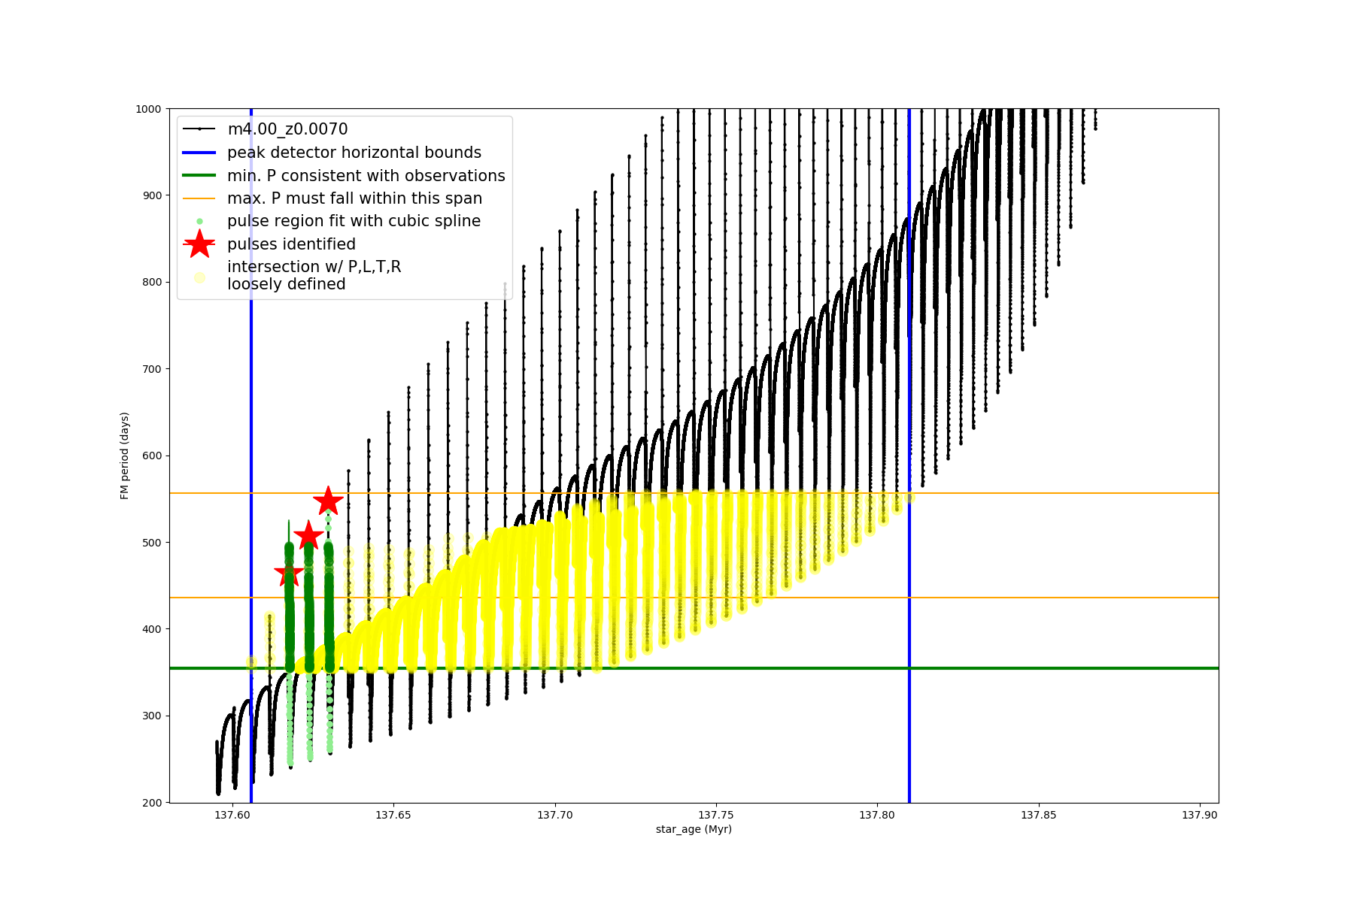Click the blue line swatch in the legend

coord(199,153)
